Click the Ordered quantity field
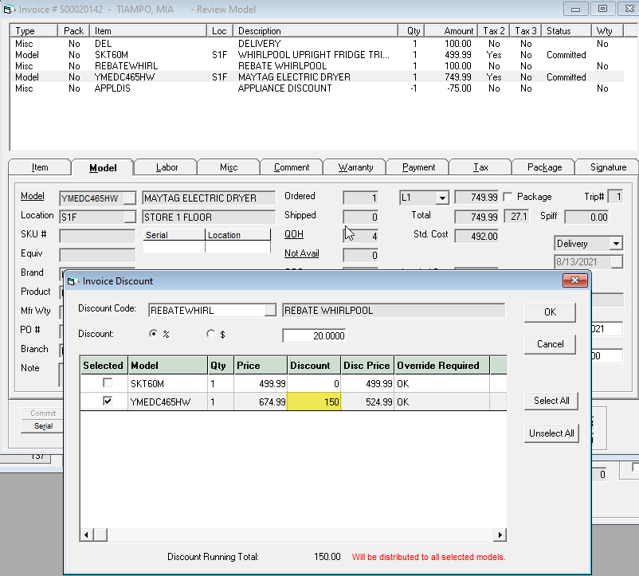 click(361, 198)
